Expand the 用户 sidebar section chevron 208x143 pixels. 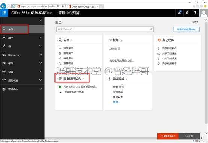tap(41, 38)
